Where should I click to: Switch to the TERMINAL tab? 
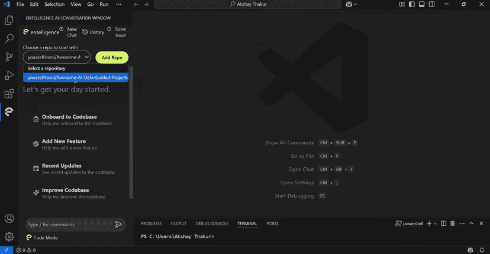click(247, 224)
